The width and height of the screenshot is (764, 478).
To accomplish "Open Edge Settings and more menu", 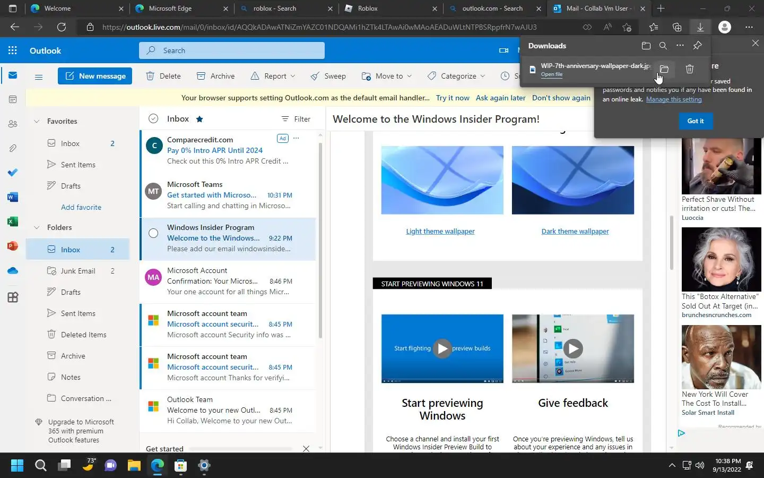I will (x=749, y=27).
